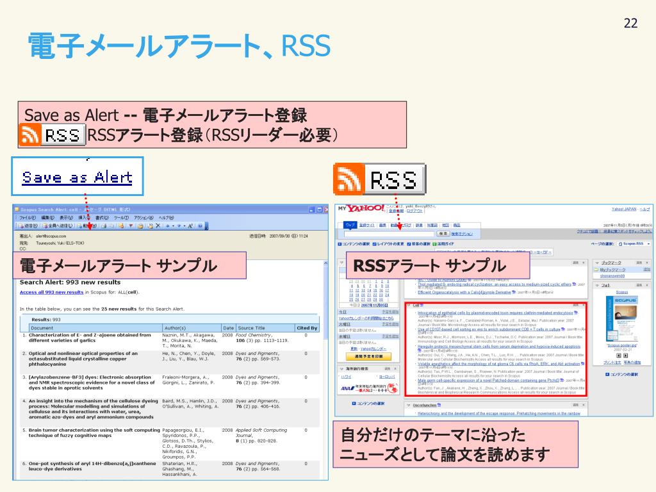Open article Optical and nonlinear optical properties
Image resolution: width=656 pixels, height=492 pixels.
tap(83, 359)
